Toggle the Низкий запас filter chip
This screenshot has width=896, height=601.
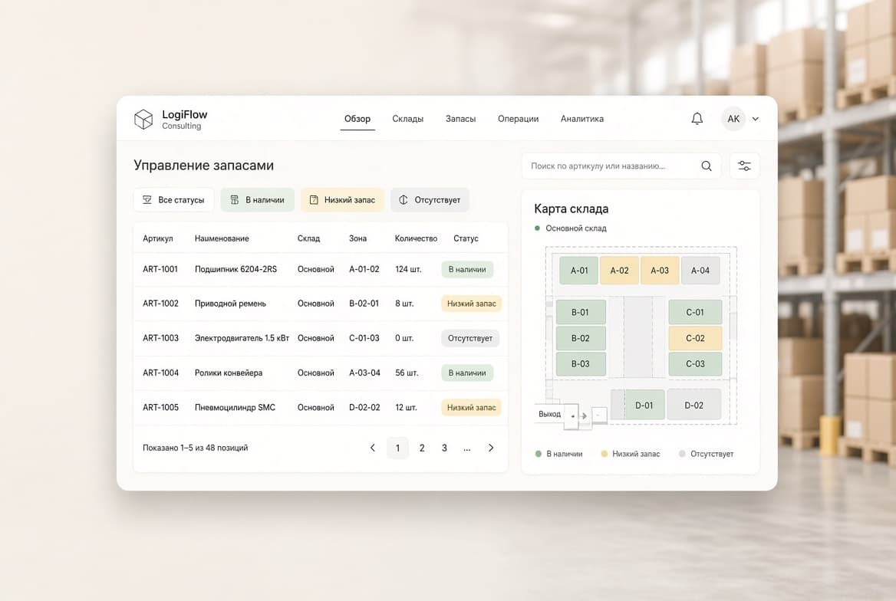pyautogui.click(x=342, y=200)
